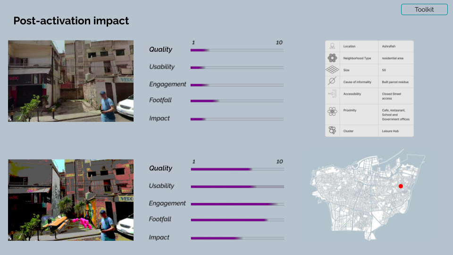
Task: Click the Location pin icon
Action: click(x=332, y=46)
